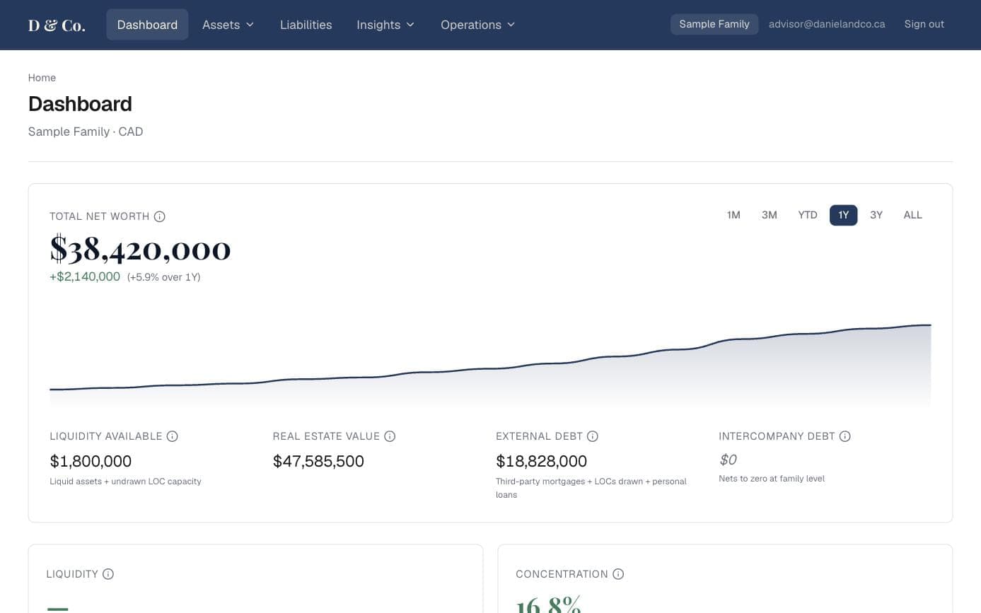
Task: Open the Sample Family switcher
Action: pos(714,24)
